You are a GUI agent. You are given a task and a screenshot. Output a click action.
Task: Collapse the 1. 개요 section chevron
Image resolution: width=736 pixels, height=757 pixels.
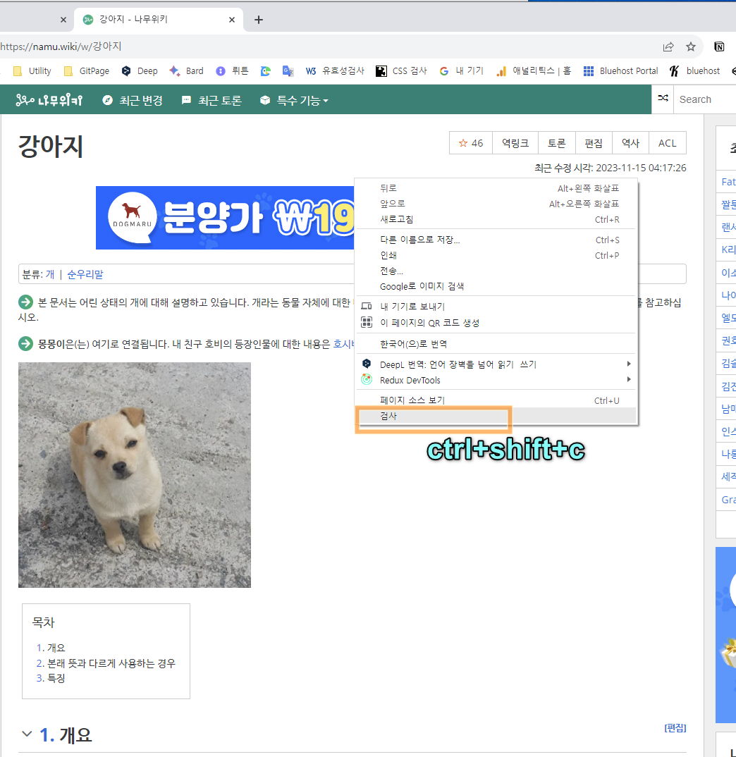coord(27,734)
